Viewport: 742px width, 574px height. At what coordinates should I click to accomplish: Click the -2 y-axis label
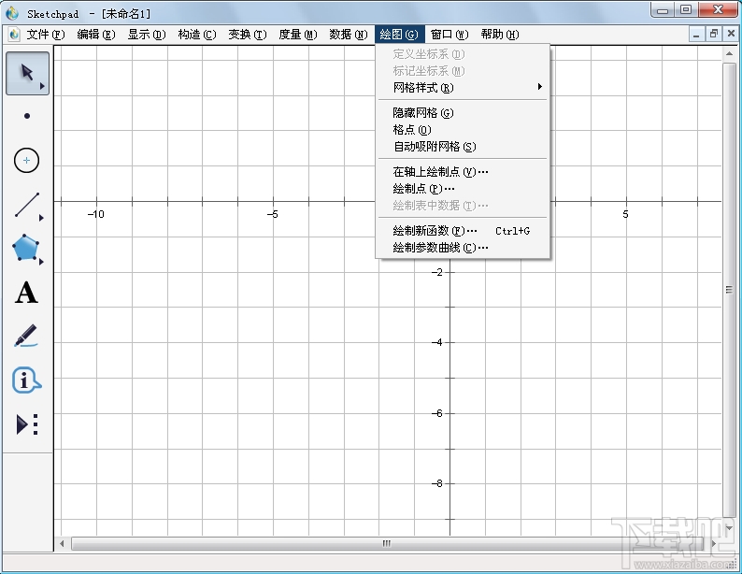(x=437, y=272)
